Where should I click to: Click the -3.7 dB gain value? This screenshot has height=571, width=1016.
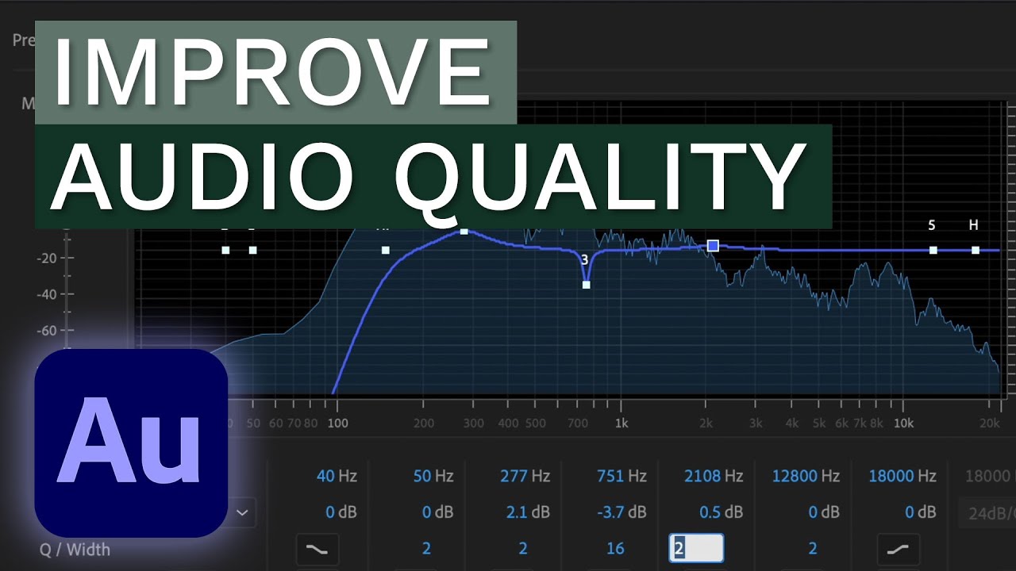pyautogui.click(x=622, y=512)
